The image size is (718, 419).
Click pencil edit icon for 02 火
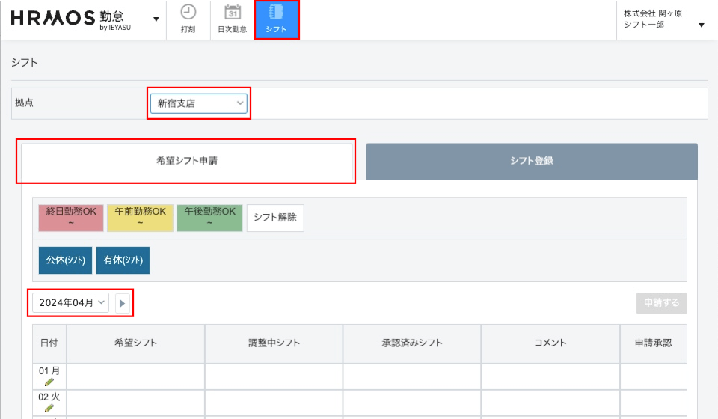49,408
